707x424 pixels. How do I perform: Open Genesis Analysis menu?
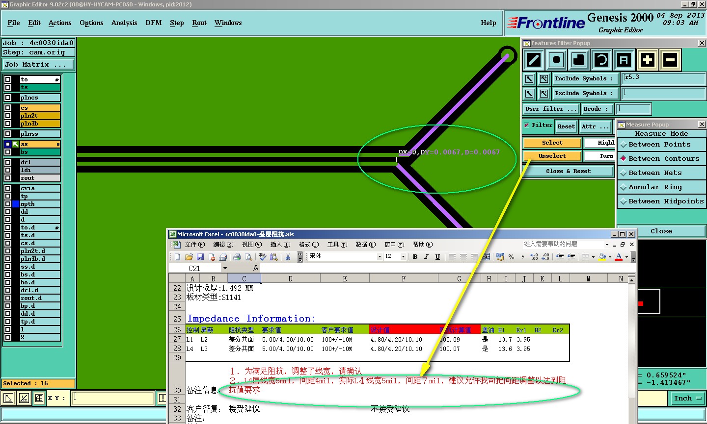124,23
